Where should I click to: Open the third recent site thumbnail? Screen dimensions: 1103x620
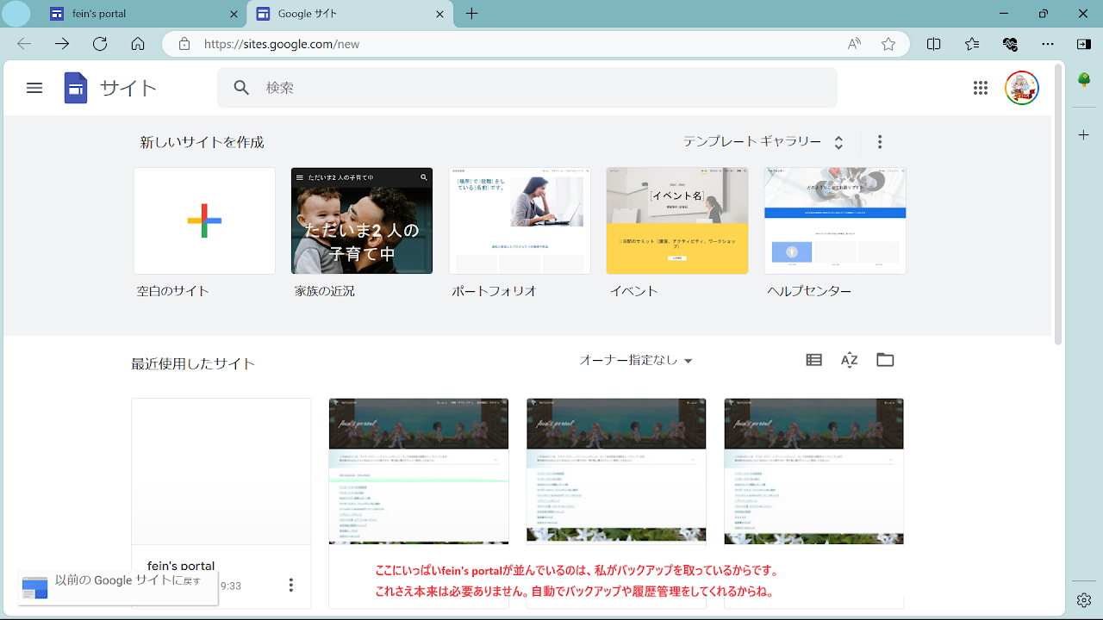point(616,471)
